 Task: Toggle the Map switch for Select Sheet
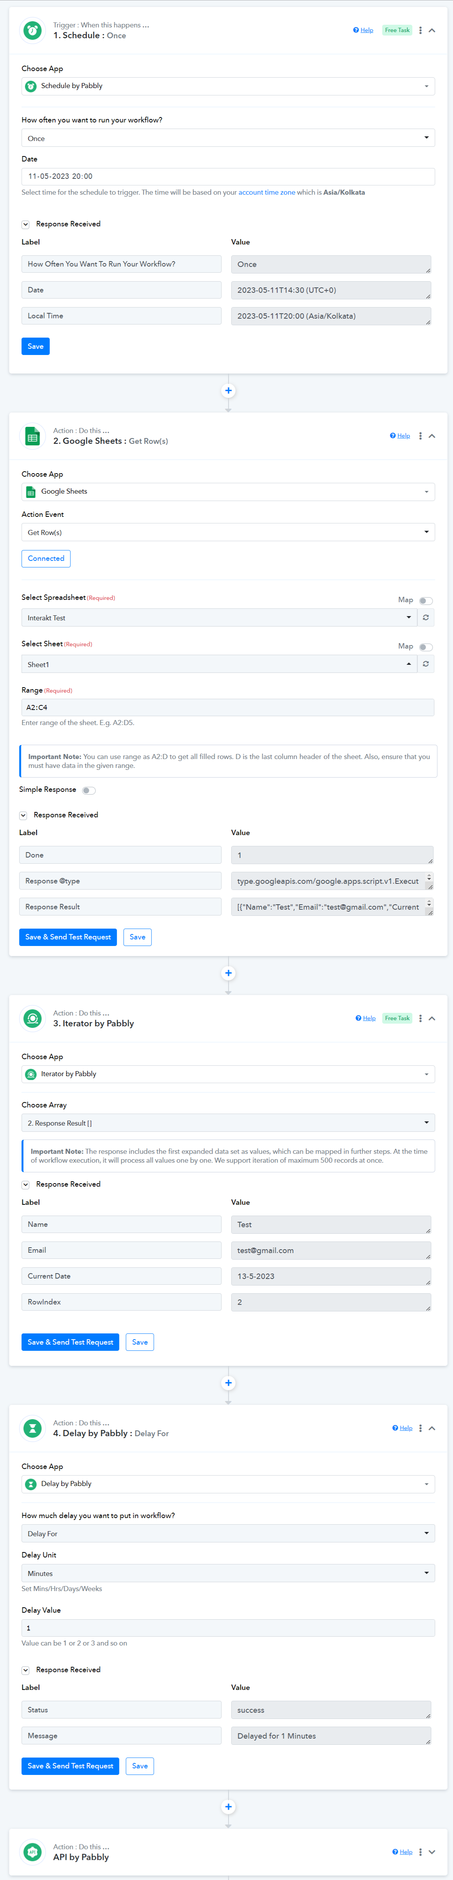426,647
